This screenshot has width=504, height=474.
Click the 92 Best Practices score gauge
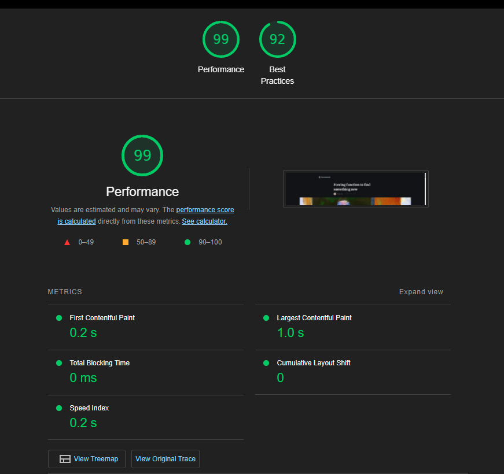[278, 39]
